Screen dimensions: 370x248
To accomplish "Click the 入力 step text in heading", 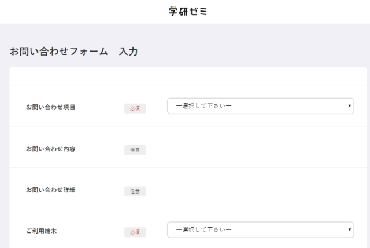I will pyautogui.click(x=128, y=52).
